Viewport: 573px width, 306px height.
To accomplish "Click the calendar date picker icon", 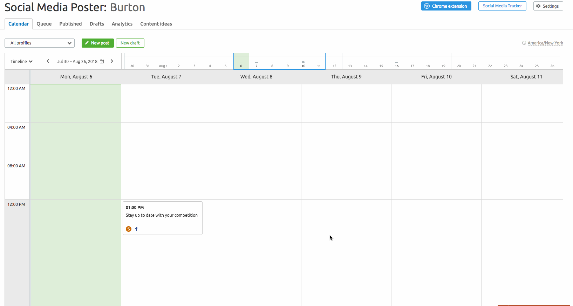I will pos(102,61).
